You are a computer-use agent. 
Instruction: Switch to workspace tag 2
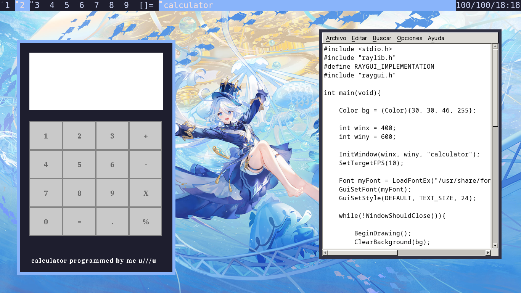22,5
